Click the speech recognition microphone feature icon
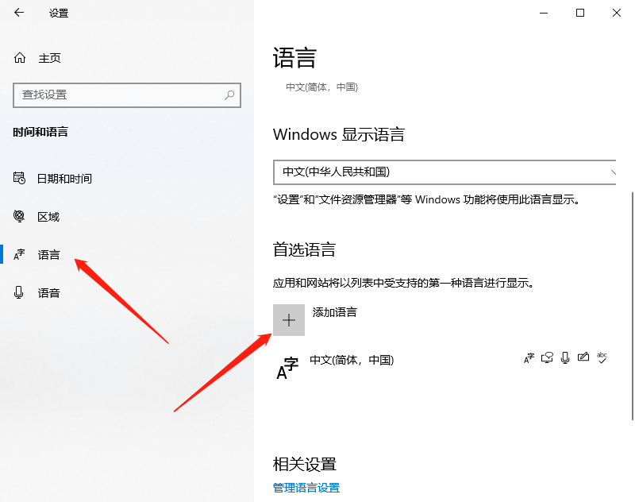 pyautogui.click(x=565, y=357)
